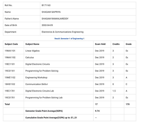Click the Subject Code column header
Image resolution: width=141 pixels, height=124 pixels.
[11, 44]
